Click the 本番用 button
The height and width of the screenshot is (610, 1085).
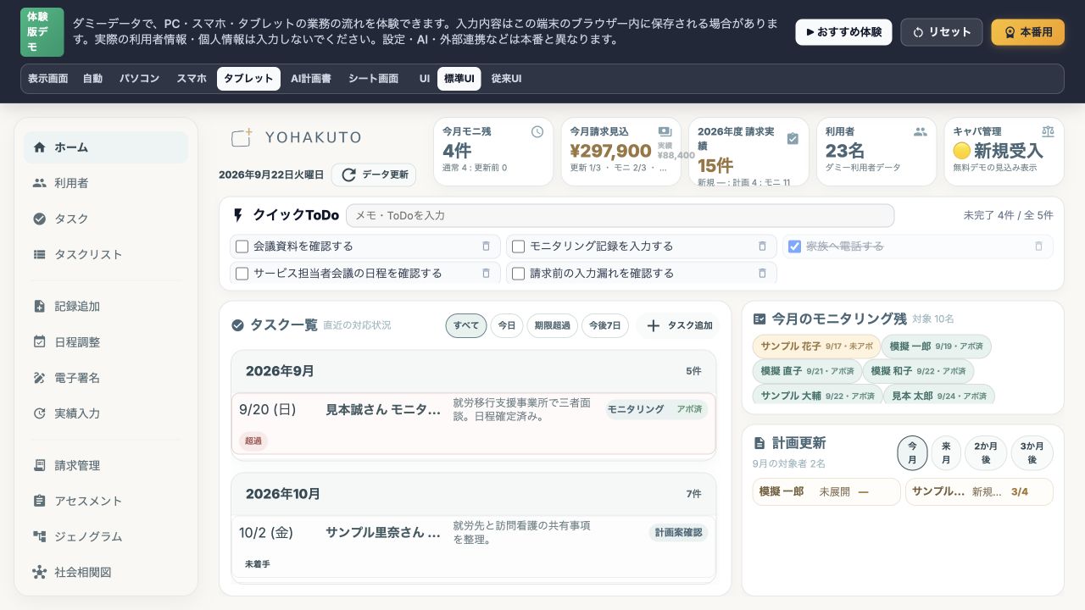point(1028,32)
